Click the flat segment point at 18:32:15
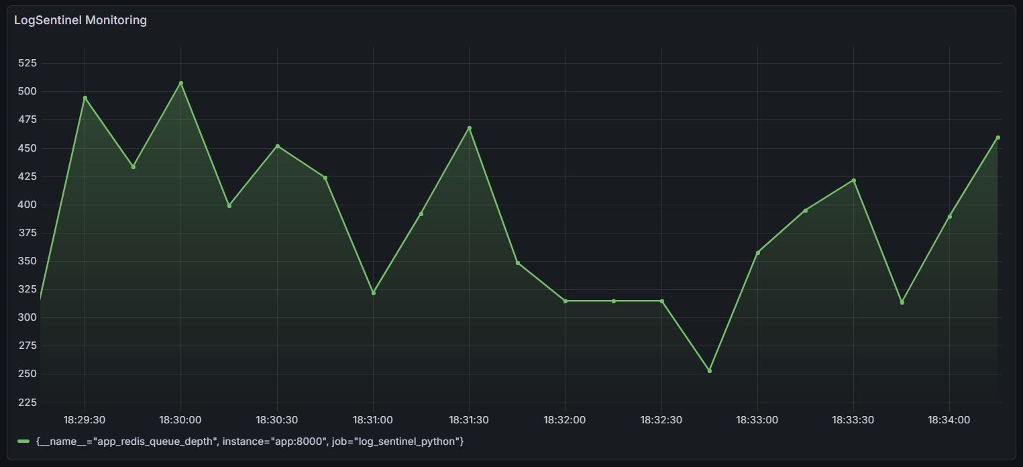This screenshot has height=467, width=1023. coord(614,301)
